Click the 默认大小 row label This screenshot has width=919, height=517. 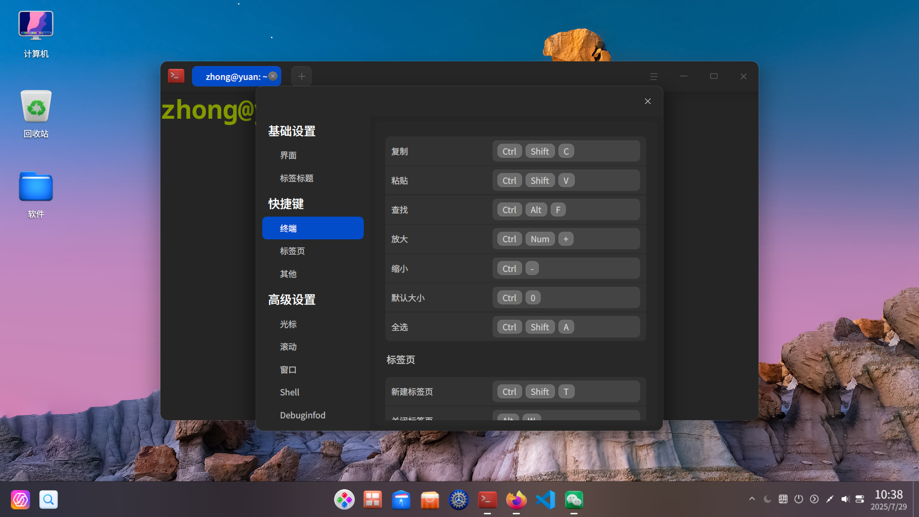[x=408, y=298]
